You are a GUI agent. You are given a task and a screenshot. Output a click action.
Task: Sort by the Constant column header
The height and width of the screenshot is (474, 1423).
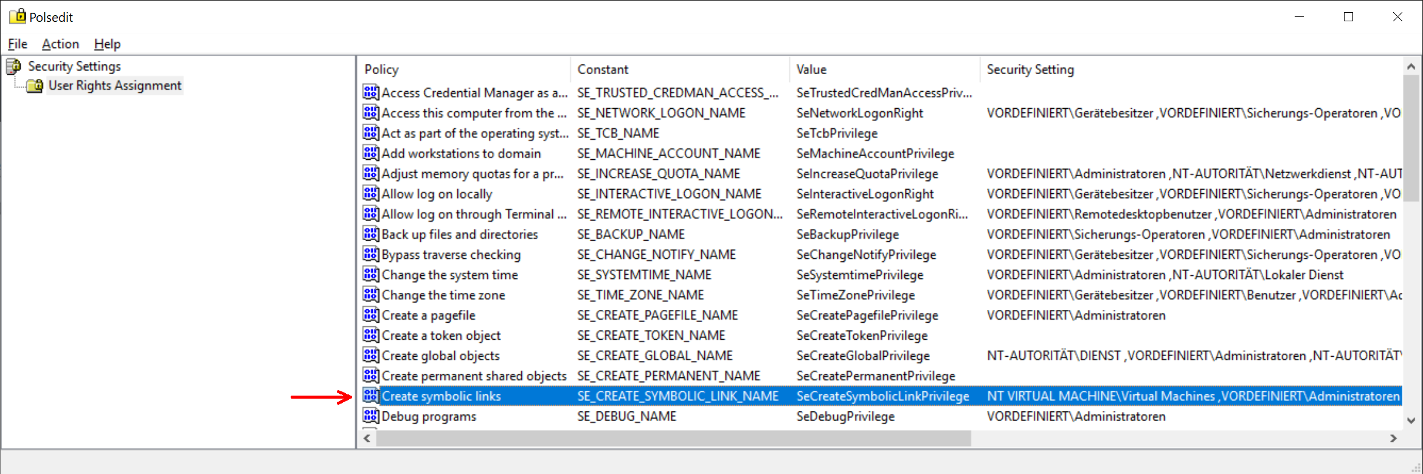tap(680, 69)
